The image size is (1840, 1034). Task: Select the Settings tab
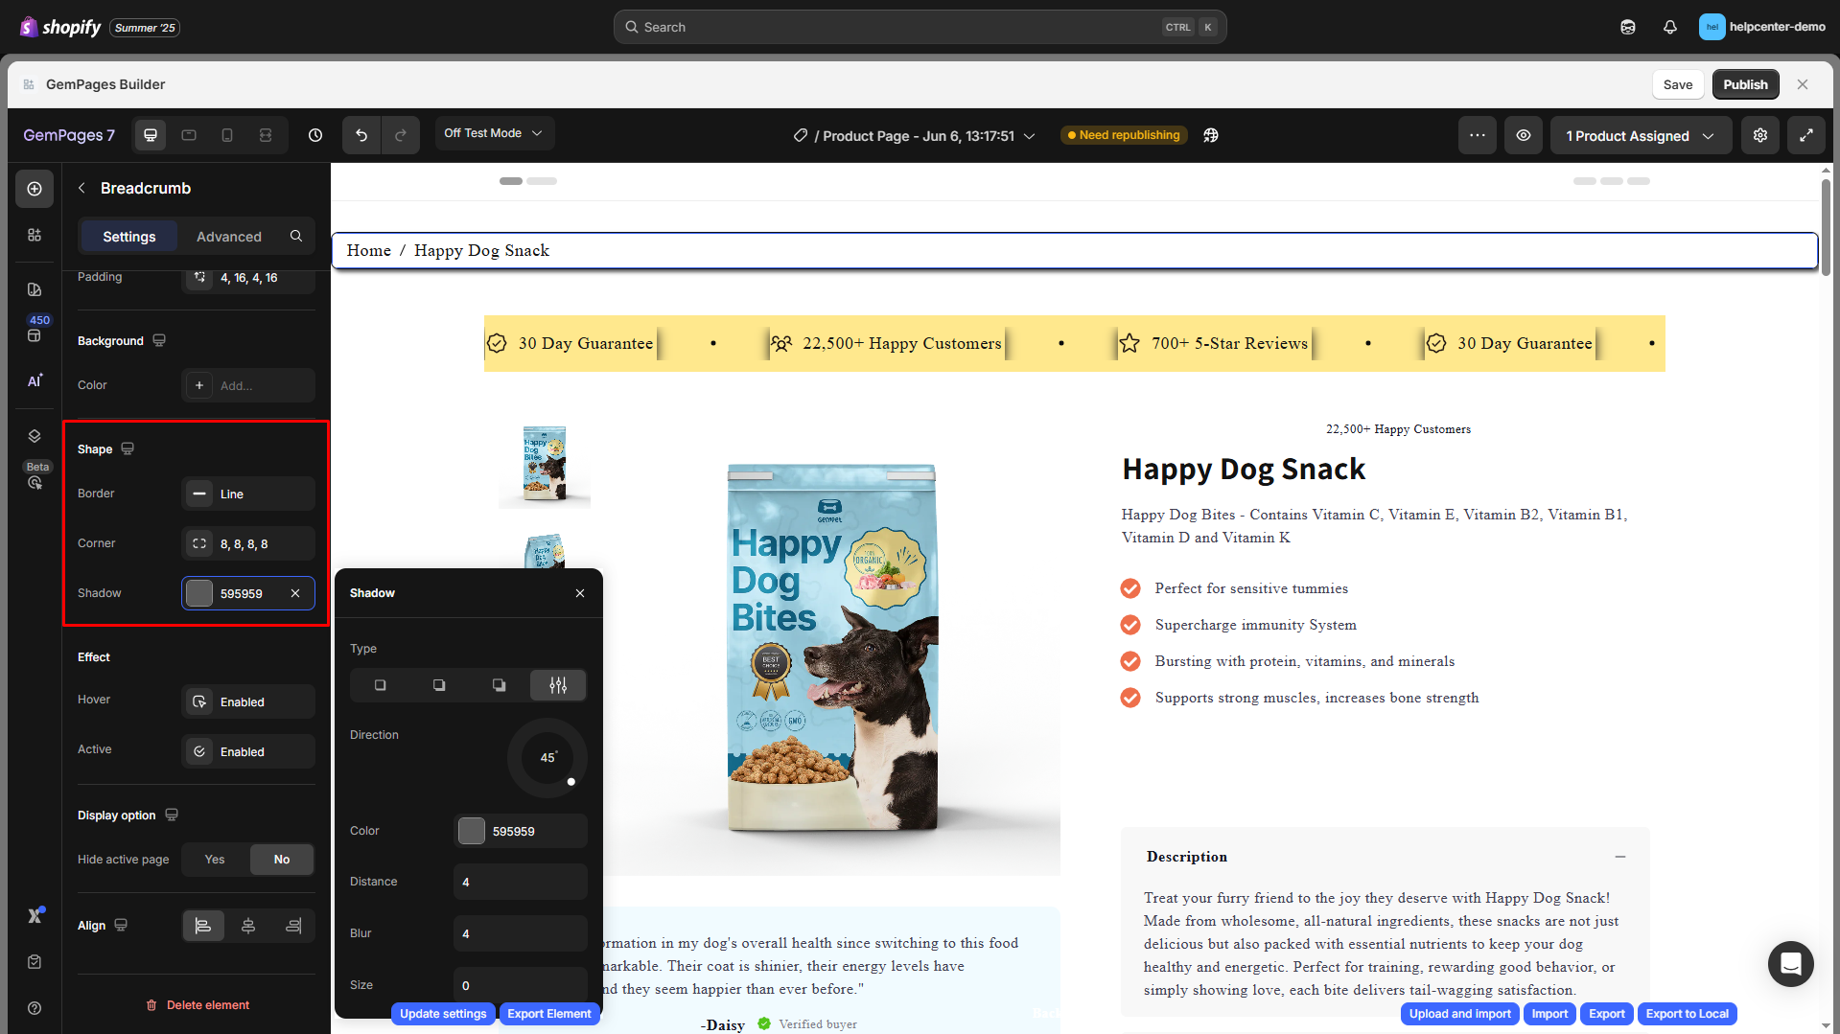tap(129, 237)
